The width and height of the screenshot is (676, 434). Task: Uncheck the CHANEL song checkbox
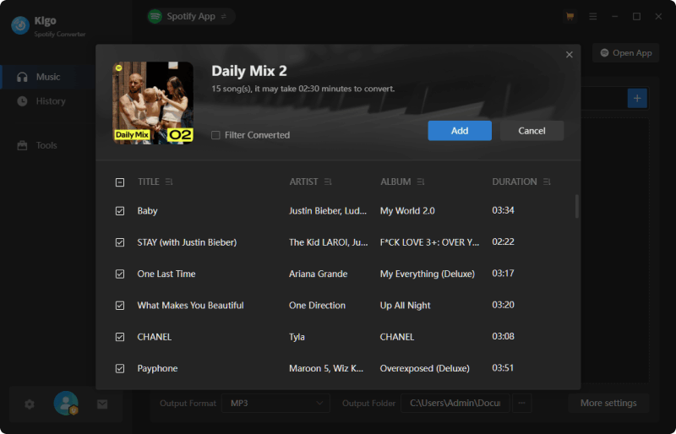[120, 337]
